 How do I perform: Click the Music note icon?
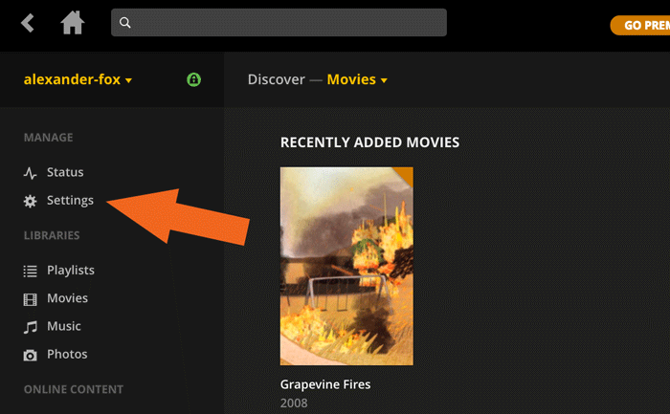[x=30, y=327]
